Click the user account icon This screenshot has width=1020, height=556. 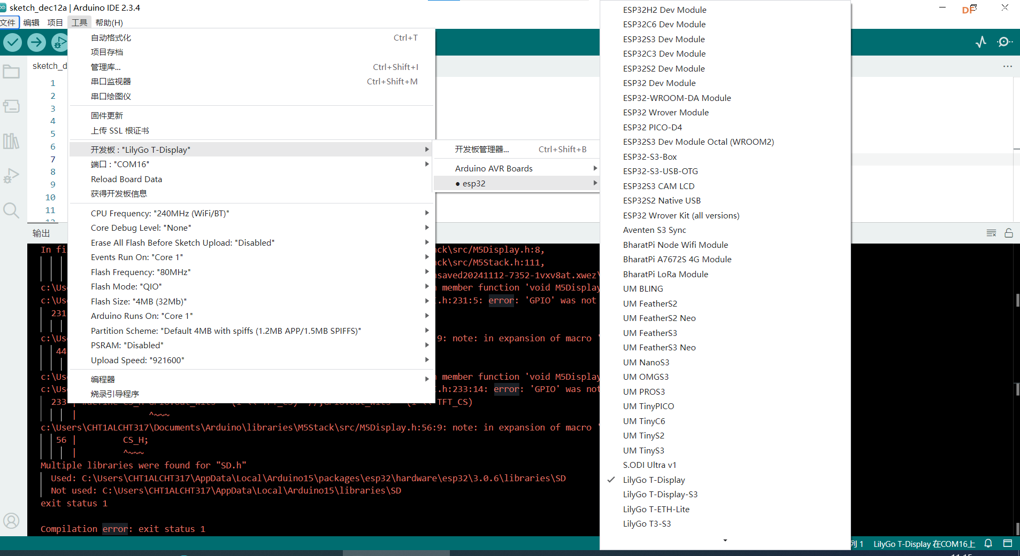pos(11,520)
